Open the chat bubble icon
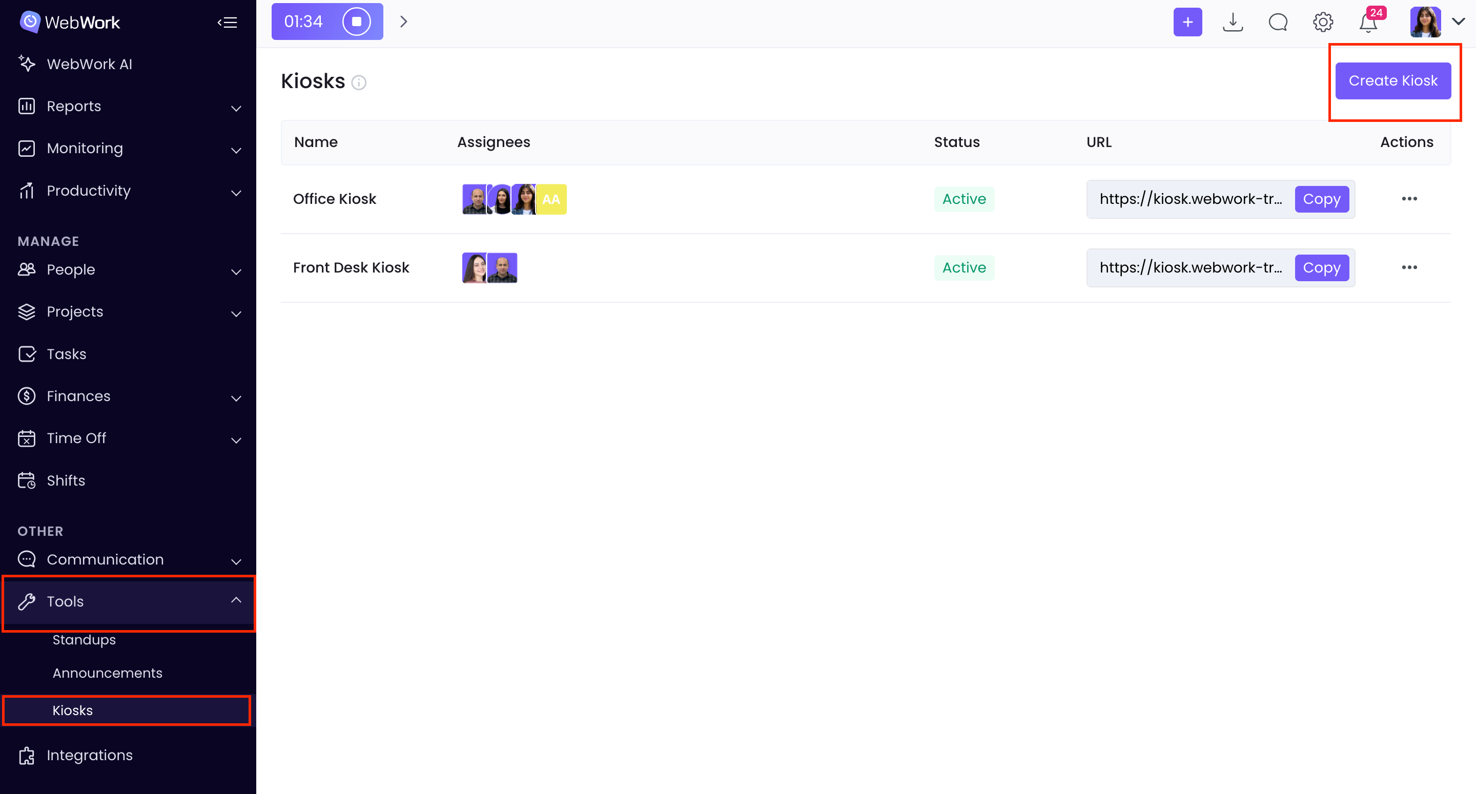The width and height of the screenshot is (1476, 794). point(1278,23)
